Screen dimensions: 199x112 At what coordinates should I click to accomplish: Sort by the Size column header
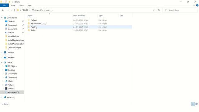tap(121, 16)
